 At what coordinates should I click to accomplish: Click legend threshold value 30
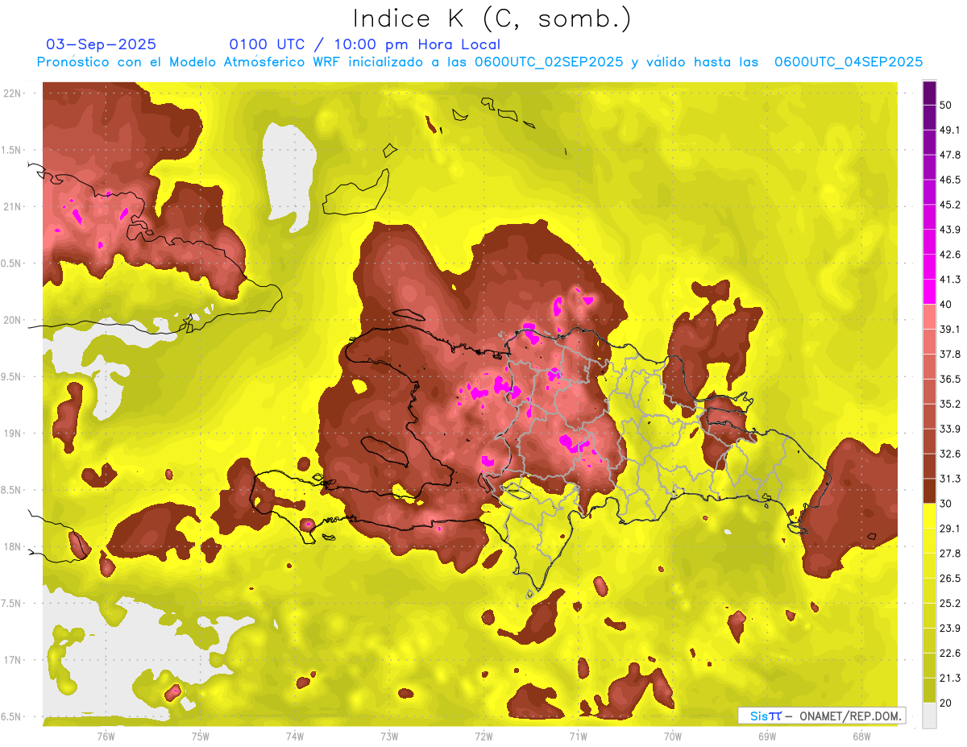[946, 504]
